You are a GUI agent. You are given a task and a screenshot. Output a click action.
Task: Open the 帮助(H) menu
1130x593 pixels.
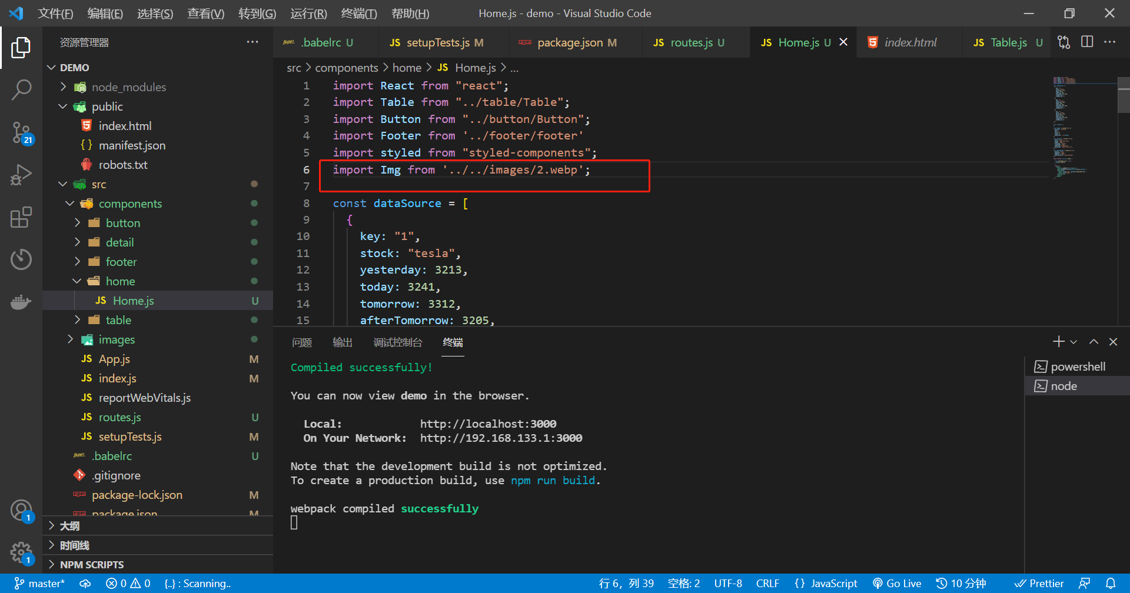coord(410,13)
